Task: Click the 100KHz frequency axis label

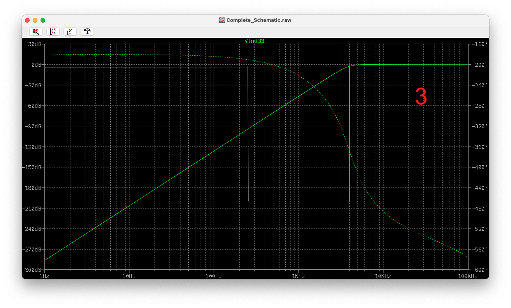Action: [x=468, y=276]
